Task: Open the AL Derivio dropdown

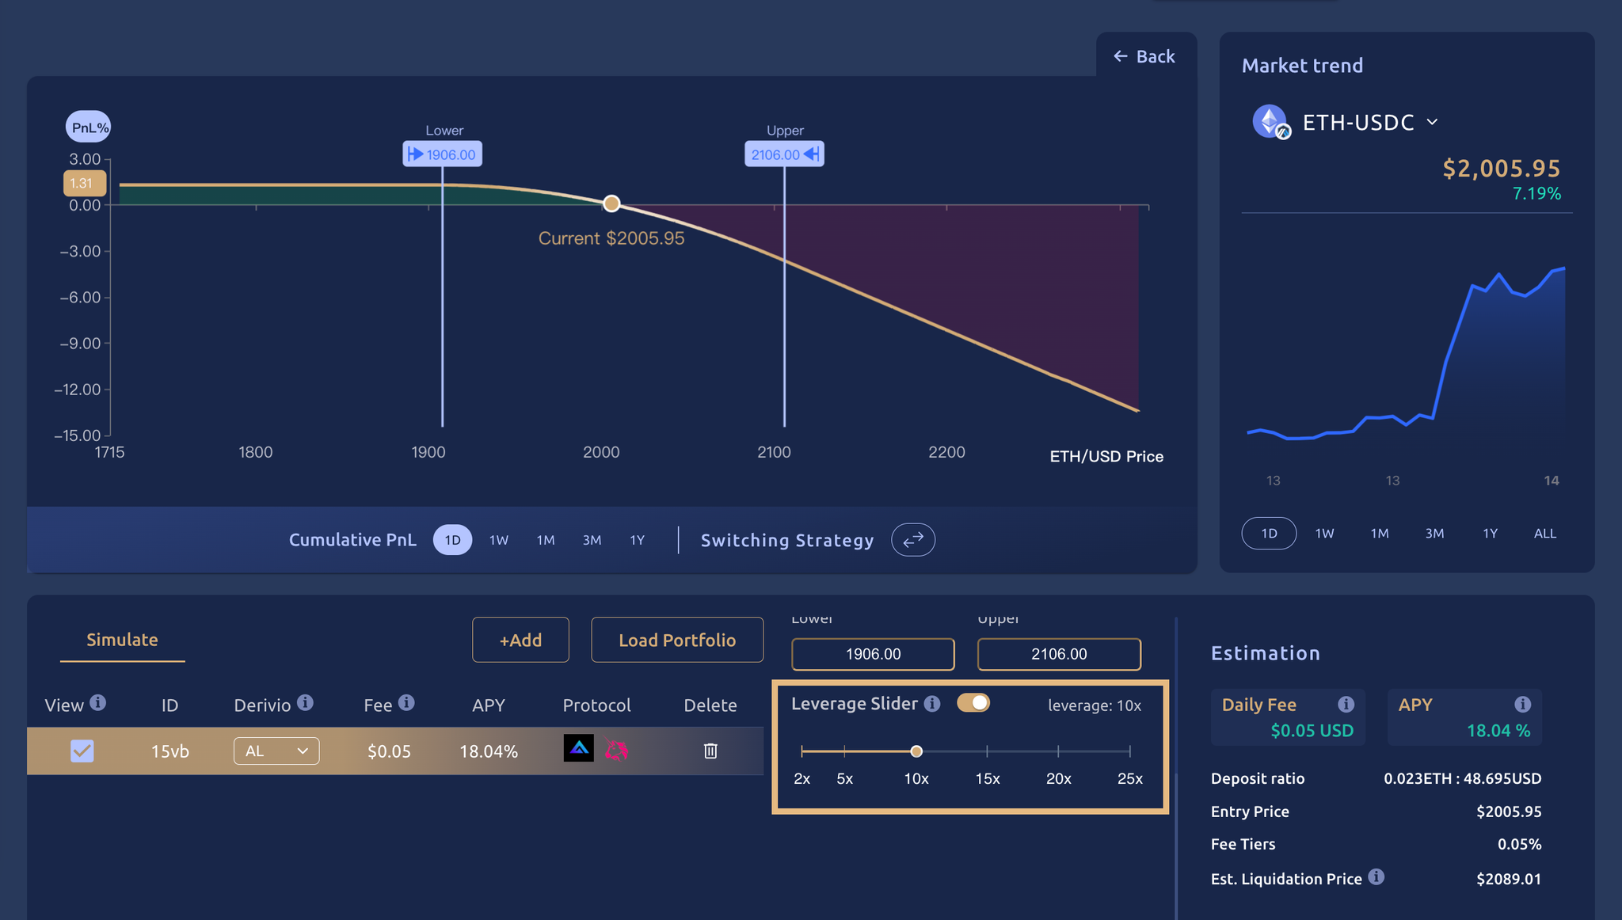Action: (x=276, y=751)
